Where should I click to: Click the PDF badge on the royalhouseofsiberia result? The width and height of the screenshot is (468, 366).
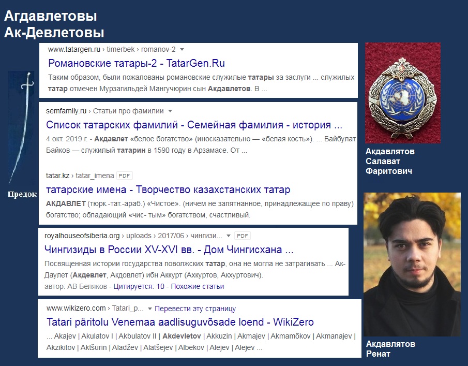click(243, 236)
